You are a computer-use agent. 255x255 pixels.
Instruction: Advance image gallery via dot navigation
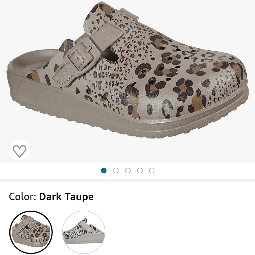(116, 171)
